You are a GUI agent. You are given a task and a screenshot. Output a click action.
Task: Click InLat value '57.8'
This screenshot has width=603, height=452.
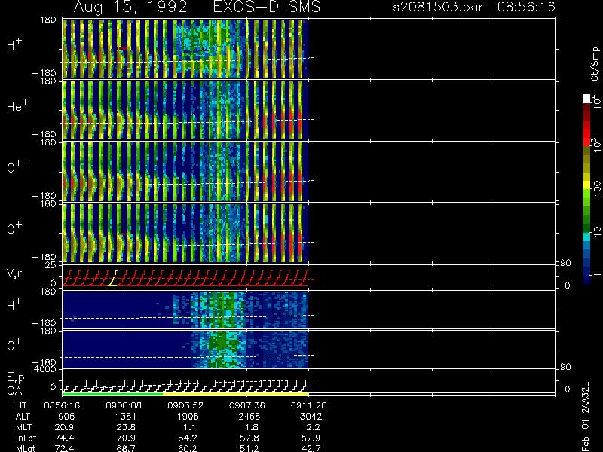click(x=249, y=438)
